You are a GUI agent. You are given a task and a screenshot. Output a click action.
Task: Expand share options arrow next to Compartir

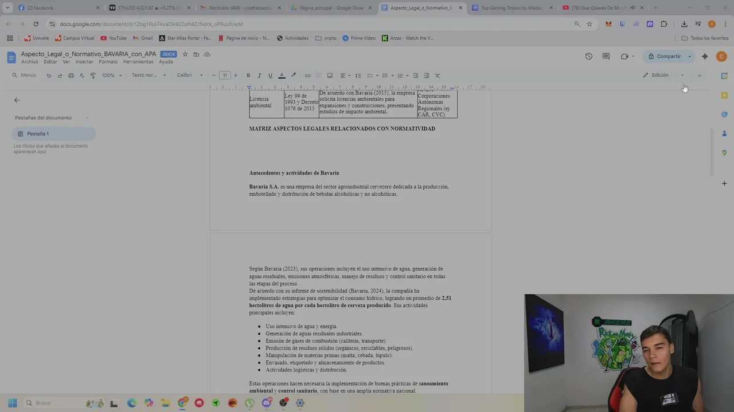tap(689, 56)
